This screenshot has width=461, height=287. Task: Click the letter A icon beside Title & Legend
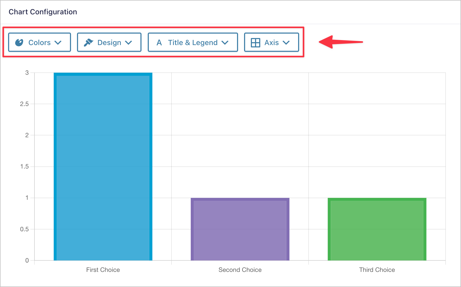point(159,42)
